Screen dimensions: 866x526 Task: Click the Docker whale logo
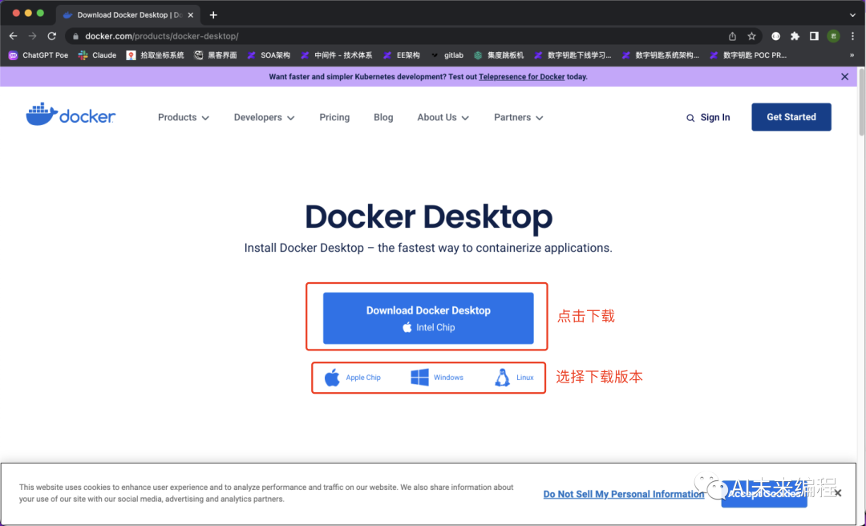pyautogui.click(x=71, y=115)
